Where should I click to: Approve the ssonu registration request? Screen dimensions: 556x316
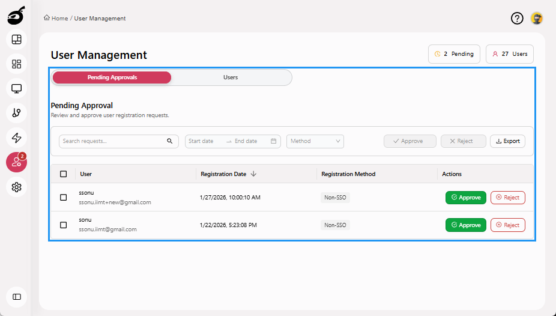465,198
